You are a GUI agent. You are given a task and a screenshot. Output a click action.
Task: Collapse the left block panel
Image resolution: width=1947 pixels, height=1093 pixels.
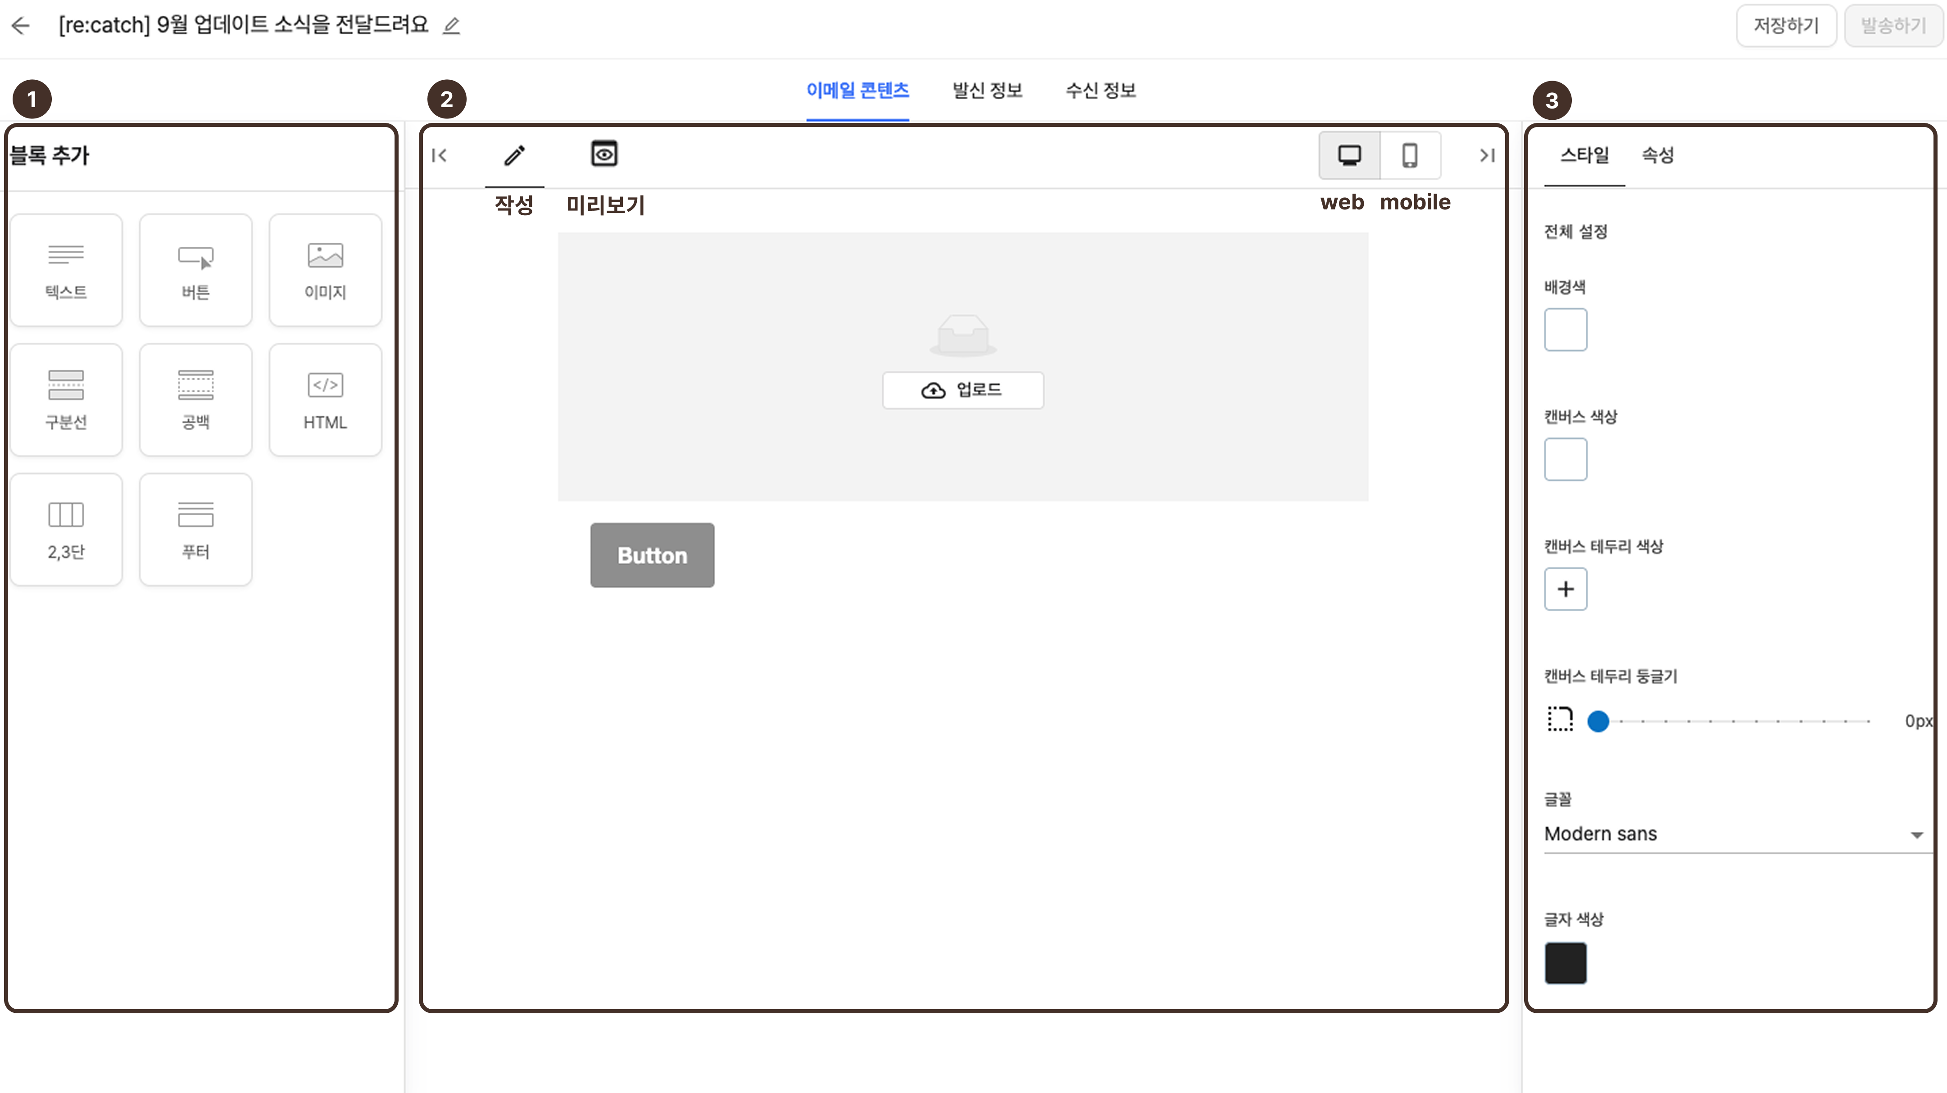click(439, 156)
